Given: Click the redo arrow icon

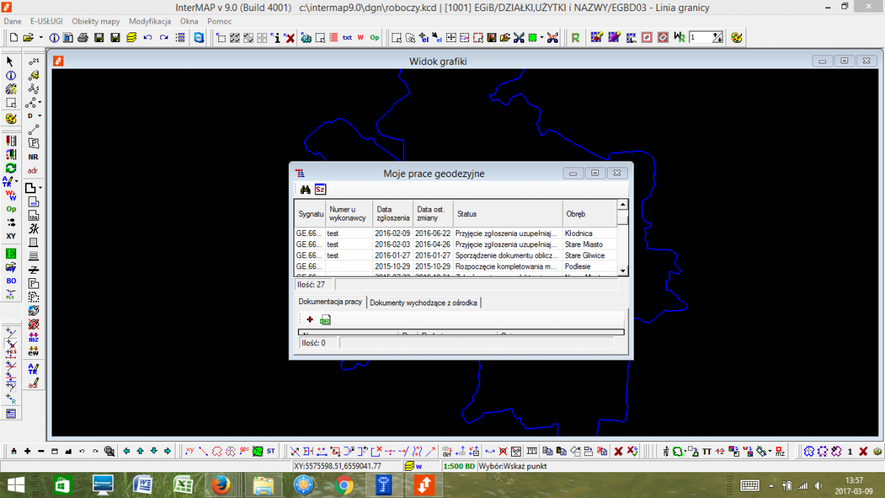Looking at the screenshot, I should (164, 37).
